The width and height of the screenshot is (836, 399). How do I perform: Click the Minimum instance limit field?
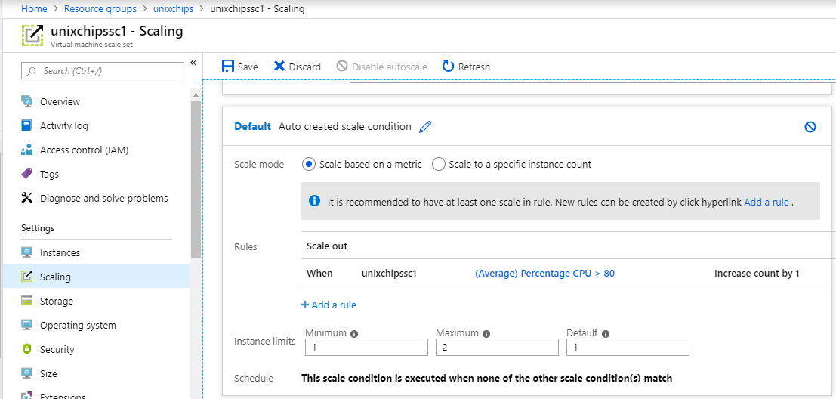pyautogui.click(x=367, y=348)
